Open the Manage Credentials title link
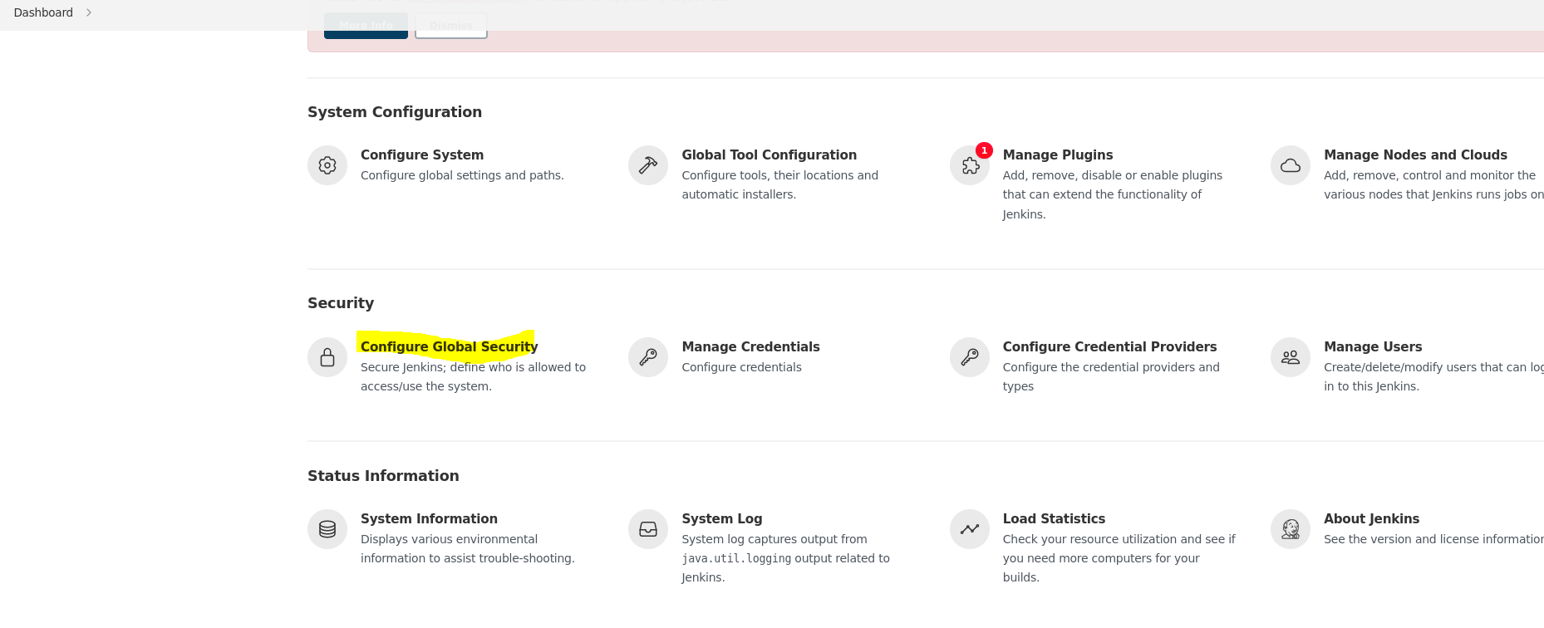 coord(750,346)
